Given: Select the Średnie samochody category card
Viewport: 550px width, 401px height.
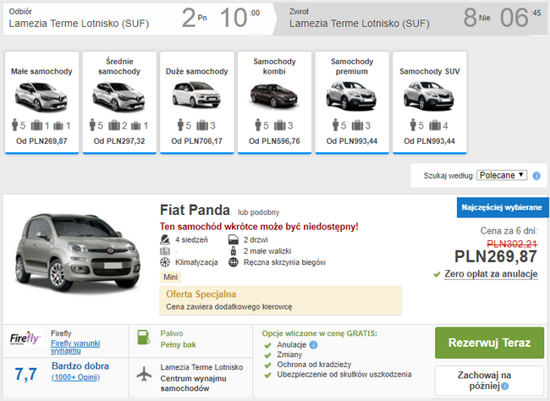Looking at the screenshot, I should [x=119, y=102].
